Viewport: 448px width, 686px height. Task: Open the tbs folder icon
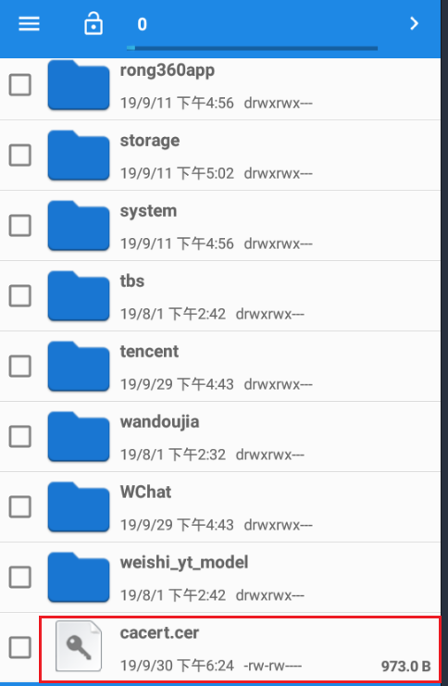[79, 296]
